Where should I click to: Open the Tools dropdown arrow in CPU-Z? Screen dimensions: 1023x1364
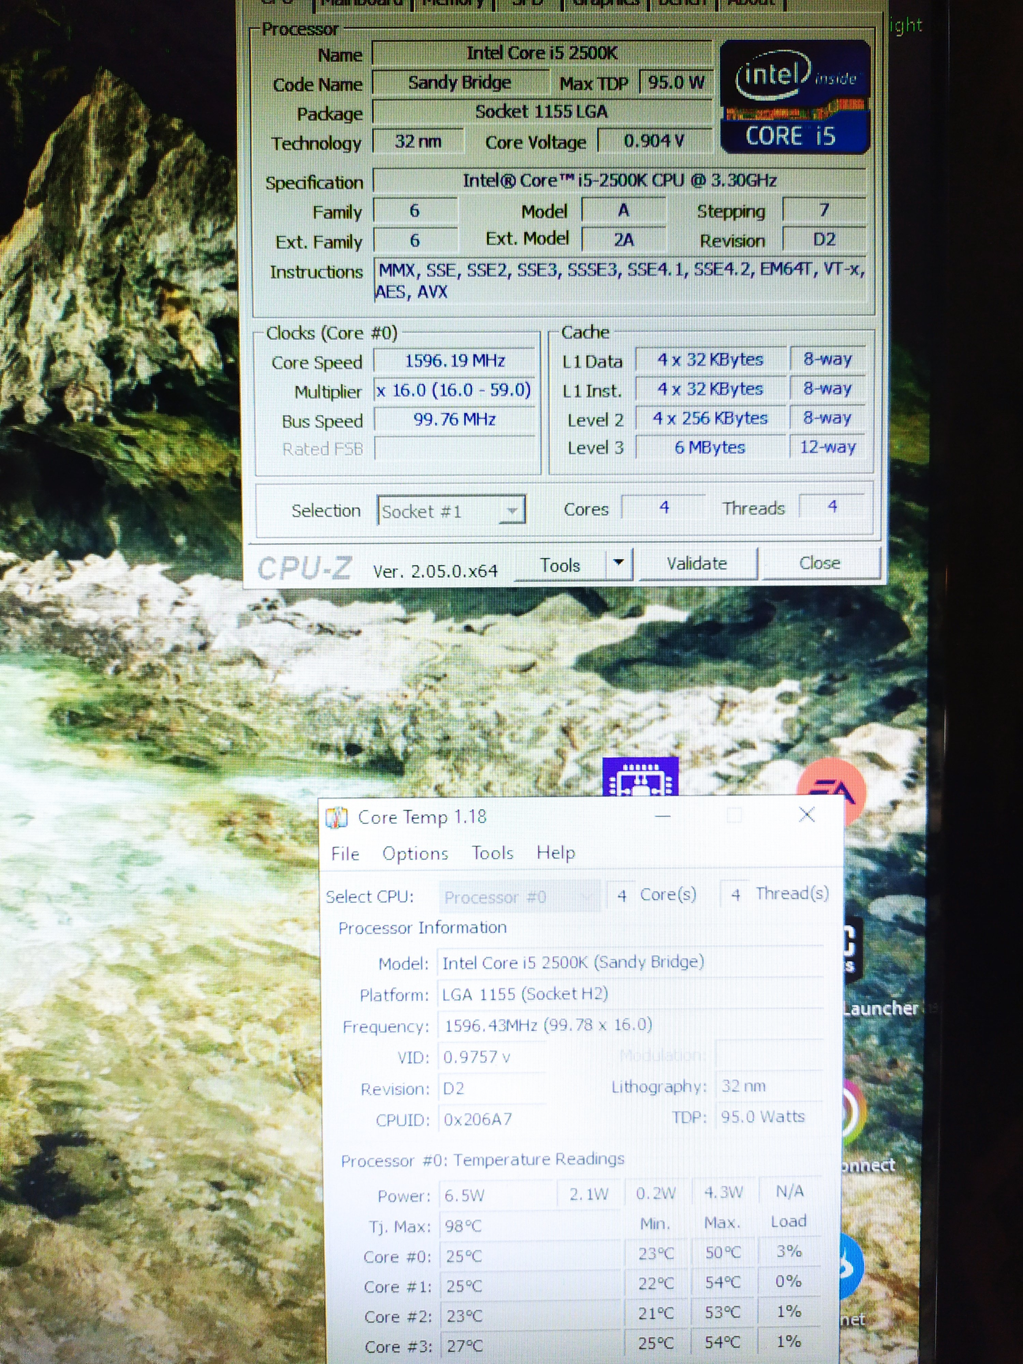(x=619, y=563)
